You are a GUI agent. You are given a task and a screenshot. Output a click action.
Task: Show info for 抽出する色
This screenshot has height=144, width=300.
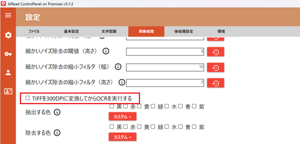[57, 112]
